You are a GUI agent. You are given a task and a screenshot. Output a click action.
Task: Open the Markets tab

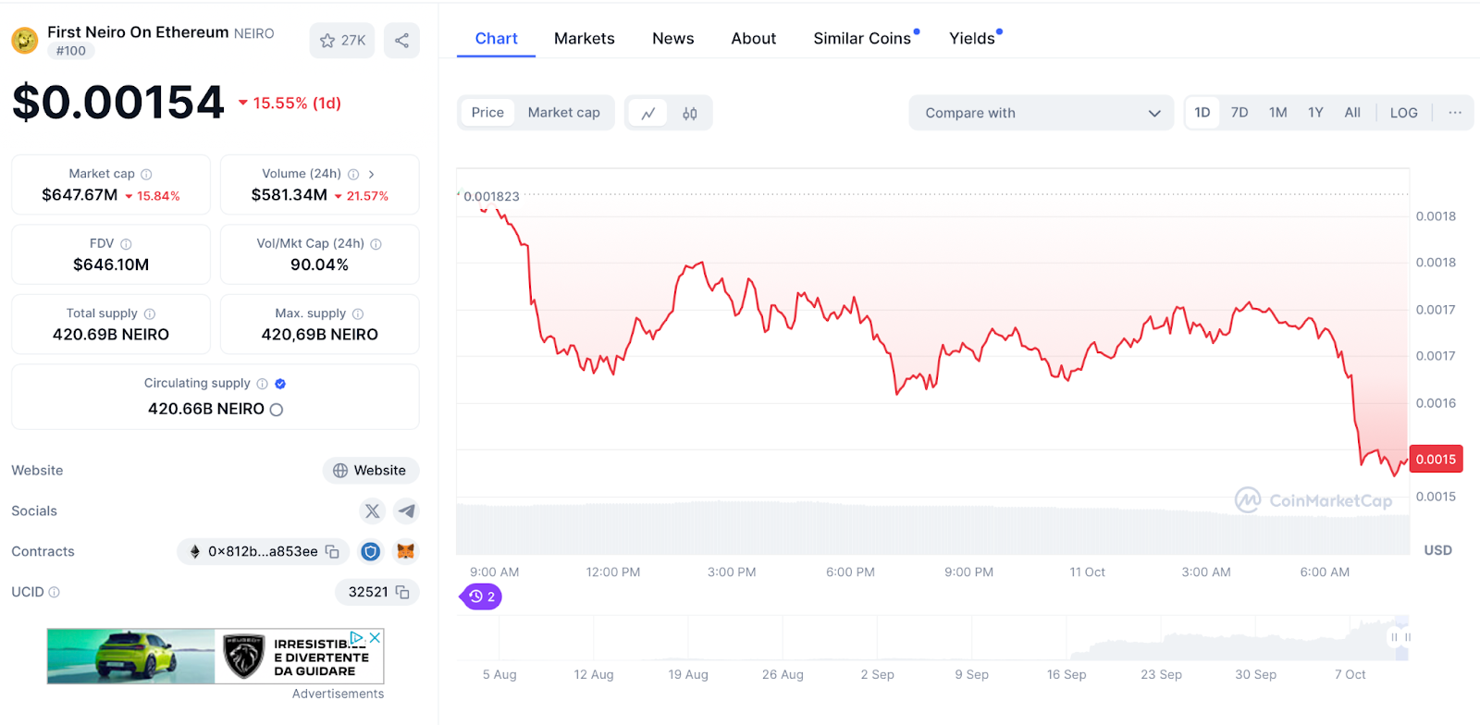click(585, 39)
